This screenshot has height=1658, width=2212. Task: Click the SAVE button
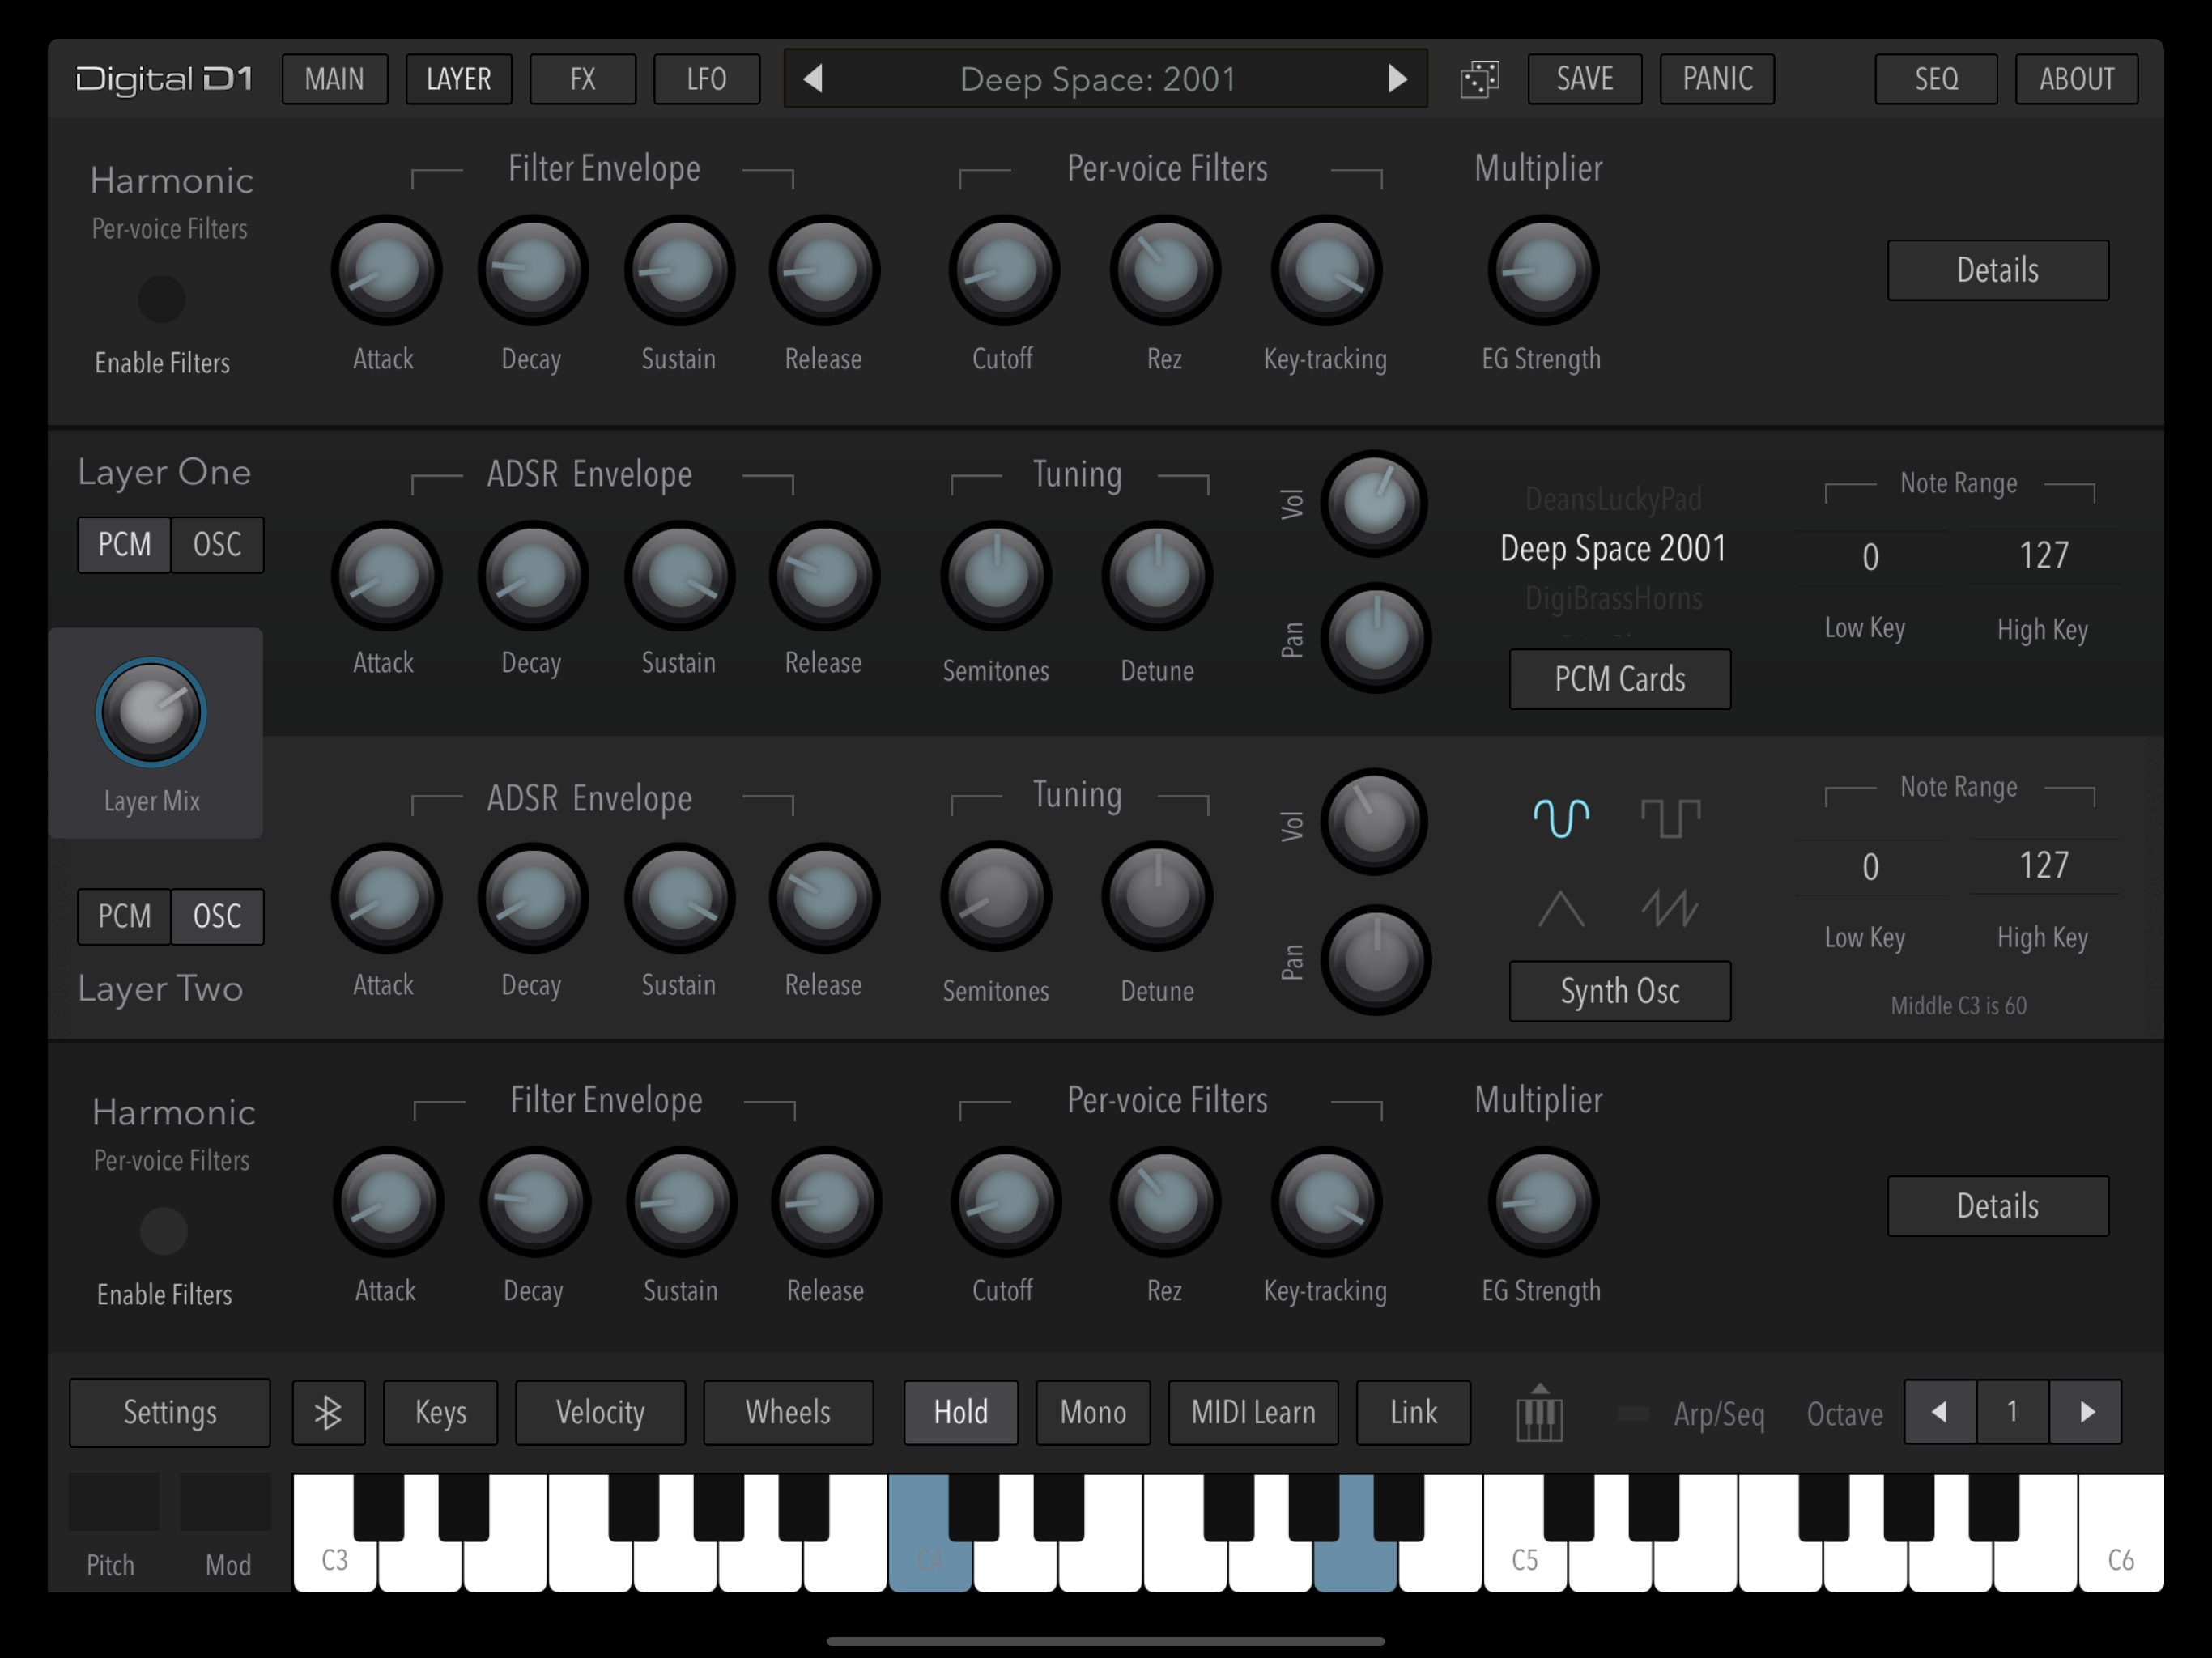click(x=1585, y=79)
